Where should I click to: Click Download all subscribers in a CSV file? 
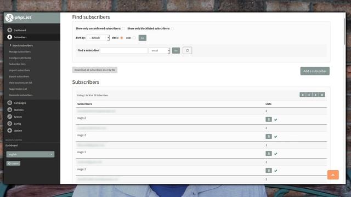[95, 70]
